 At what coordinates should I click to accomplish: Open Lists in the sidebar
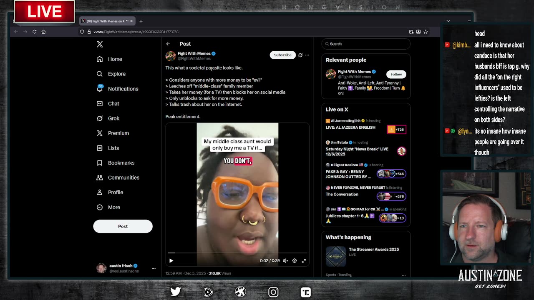tap(113, 148)
